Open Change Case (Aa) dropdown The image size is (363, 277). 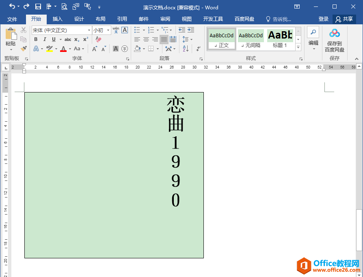pos(79,49)
